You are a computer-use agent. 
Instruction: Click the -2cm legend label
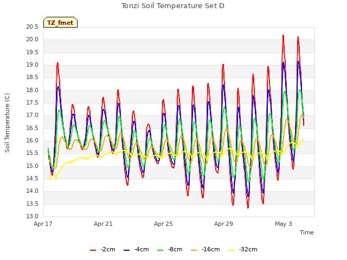pos(108,249)
